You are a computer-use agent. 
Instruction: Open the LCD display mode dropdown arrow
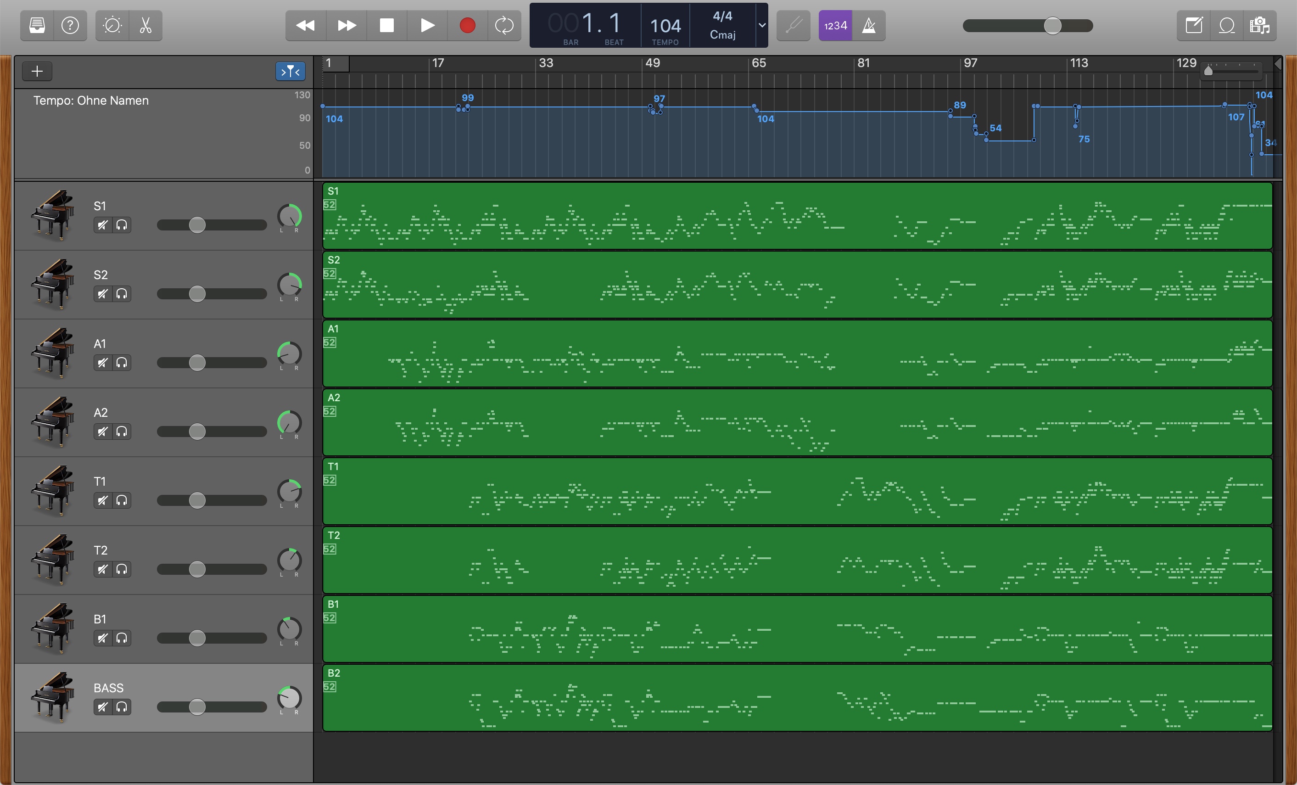point(762,25)
